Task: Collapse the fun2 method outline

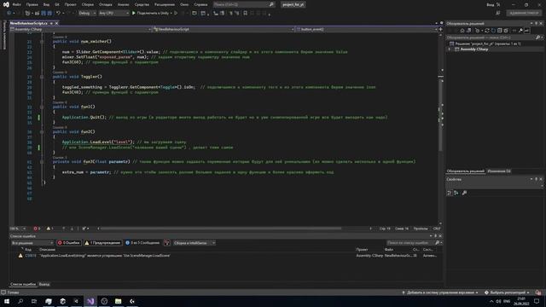Action: 42,132
